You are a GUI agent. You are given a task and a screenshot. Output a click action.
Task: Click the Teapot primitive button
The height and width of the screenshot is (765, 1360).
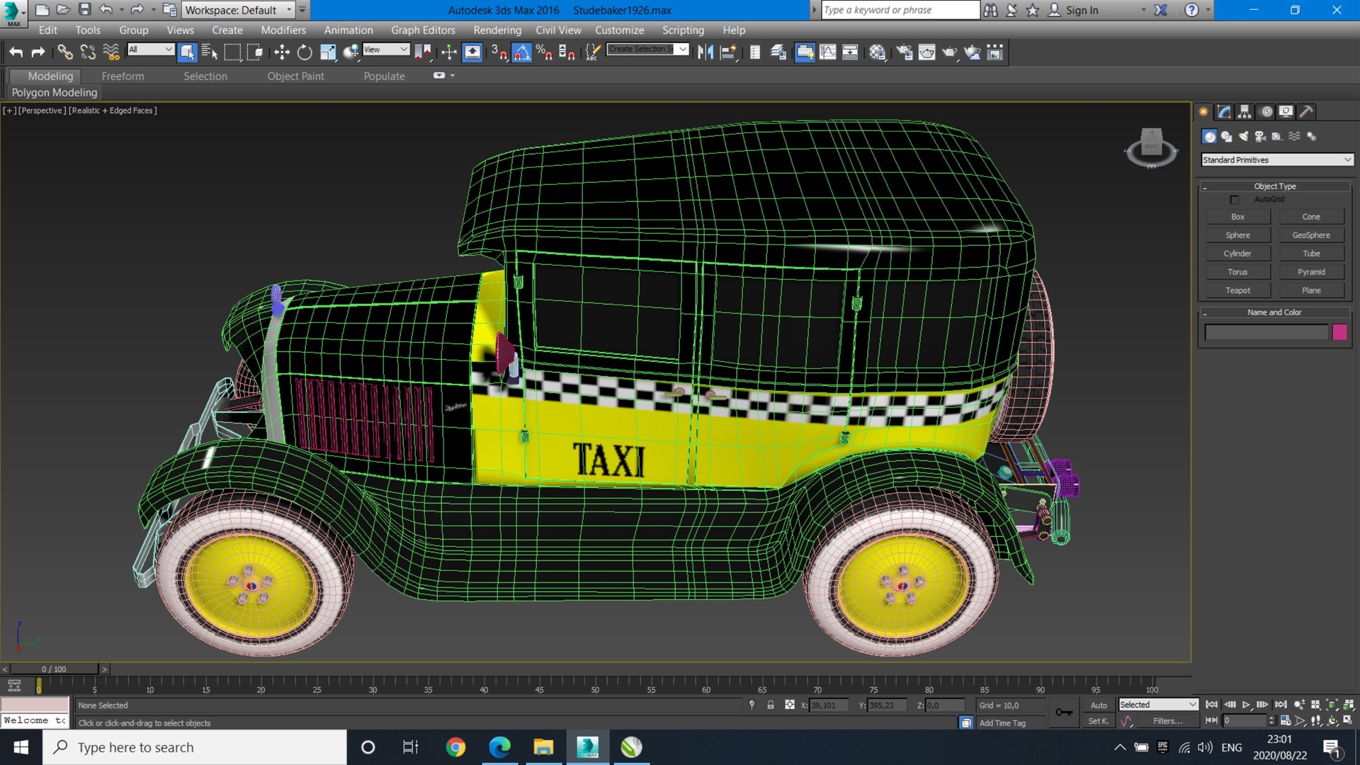coord(1237,290)
